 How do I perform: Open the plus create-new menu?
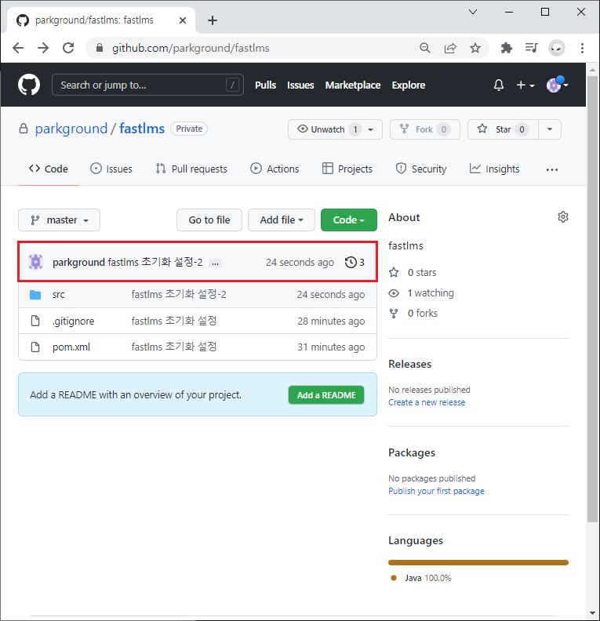(525, 85)
